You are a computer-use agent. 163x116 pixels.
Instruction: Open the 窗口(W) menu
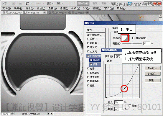pos(109,9)
